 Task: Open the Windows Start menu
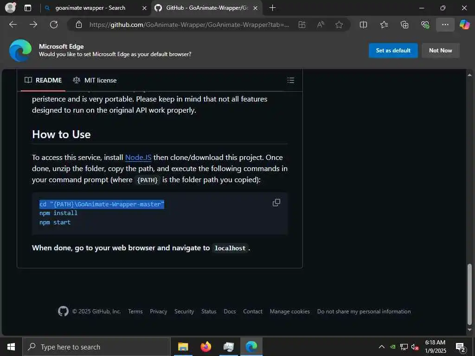pyautogui.click(x=11, y=347)
